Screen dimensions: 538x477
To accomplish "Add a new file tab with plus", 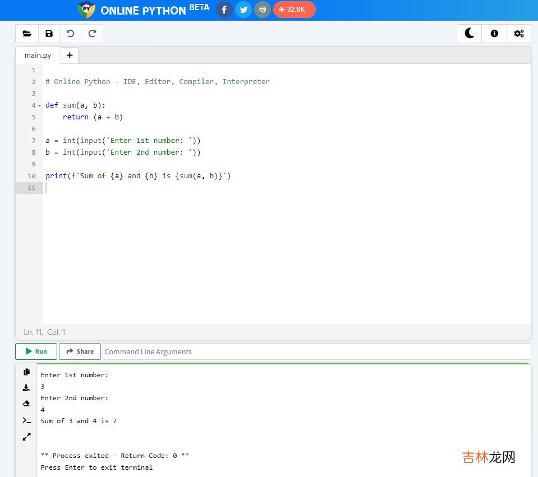I will (70, 55).
